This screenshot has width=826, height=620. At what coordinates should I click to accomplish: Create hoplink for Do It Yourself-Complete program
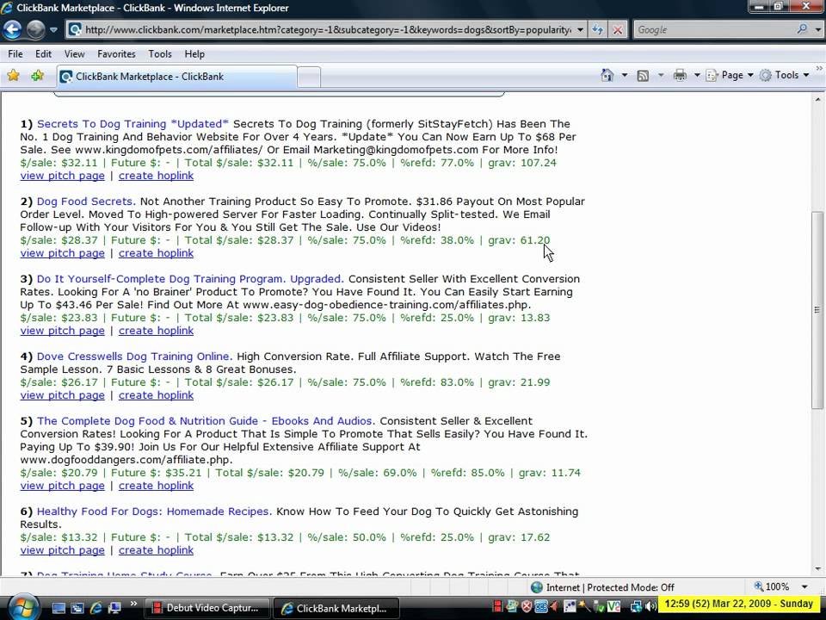[156, 331]
